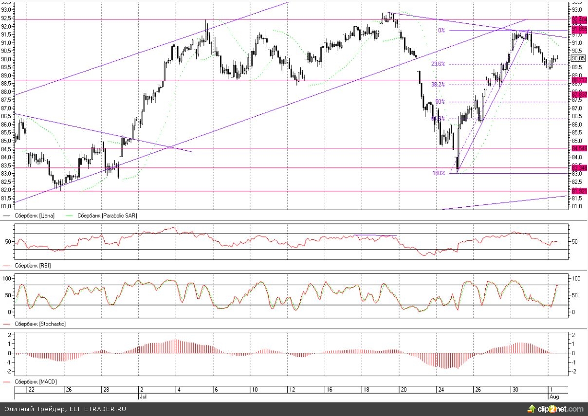This screenshot has width=588, height=416.
Task: Click the Fibonacci 0% level label
Action: (441, 30)
